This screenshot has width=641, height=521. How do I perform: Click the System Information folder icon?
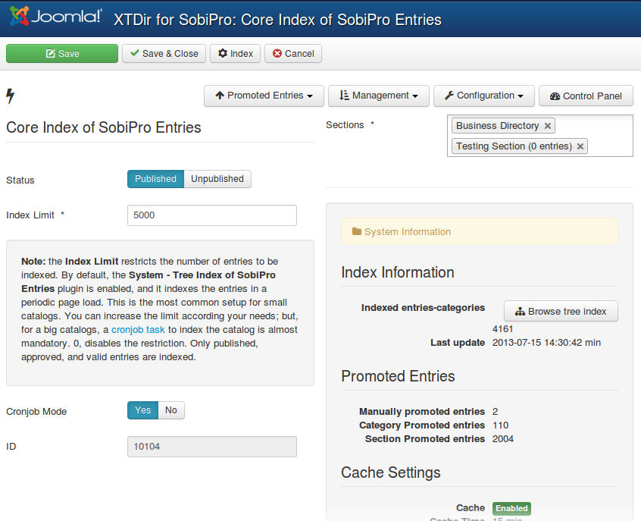tap(356, 231)
